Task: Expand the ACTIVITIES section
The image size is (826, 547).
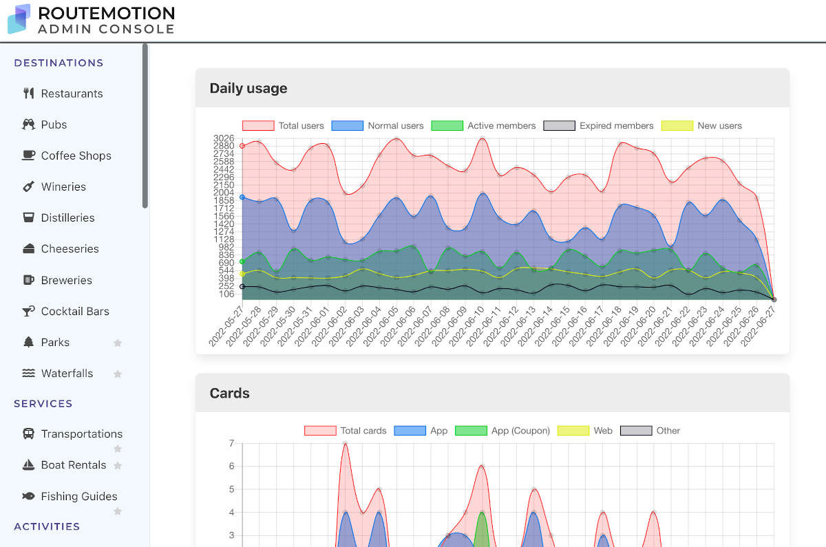Action: 46,526
